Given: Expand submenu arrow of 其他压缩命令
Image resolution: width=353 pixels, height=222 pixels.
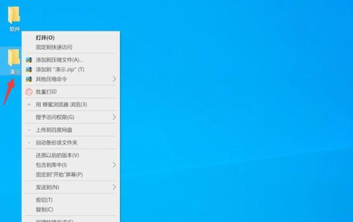Looking at the screenshot, I should 114,79.
